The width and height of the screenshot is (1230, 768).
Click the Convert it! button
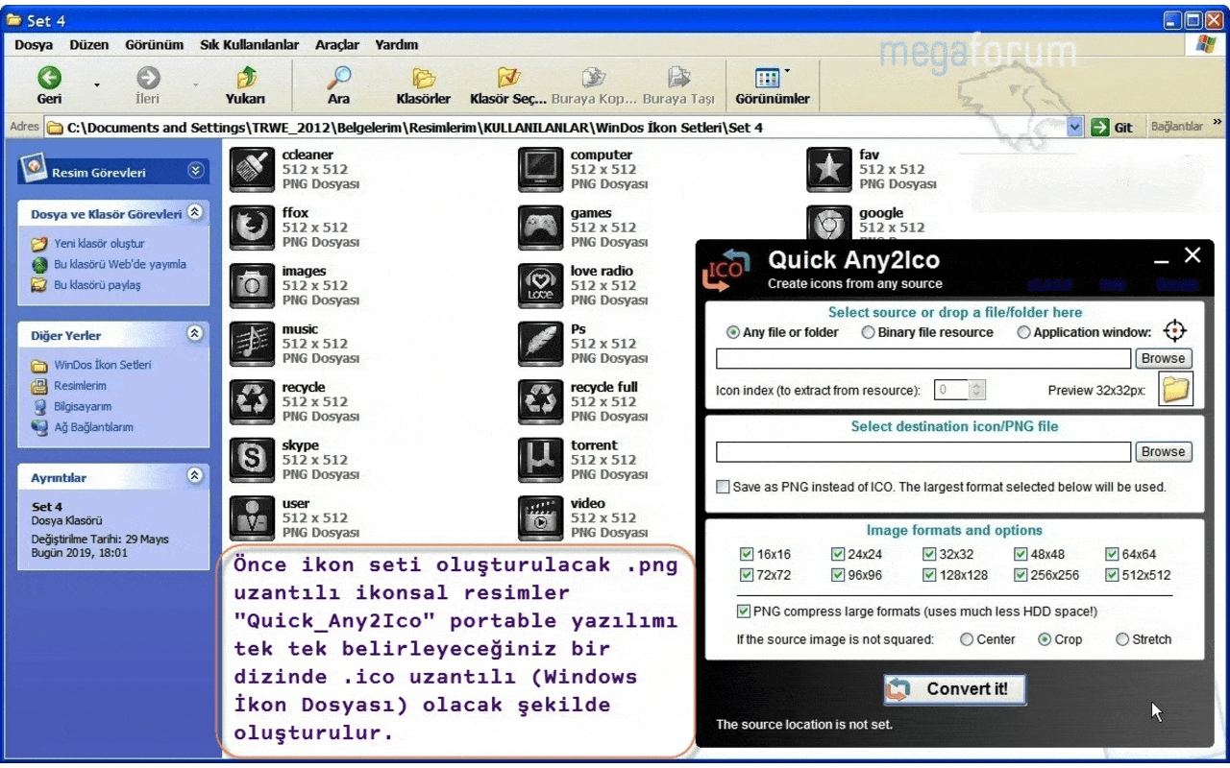pyautogui.click(x=955, y=689)
